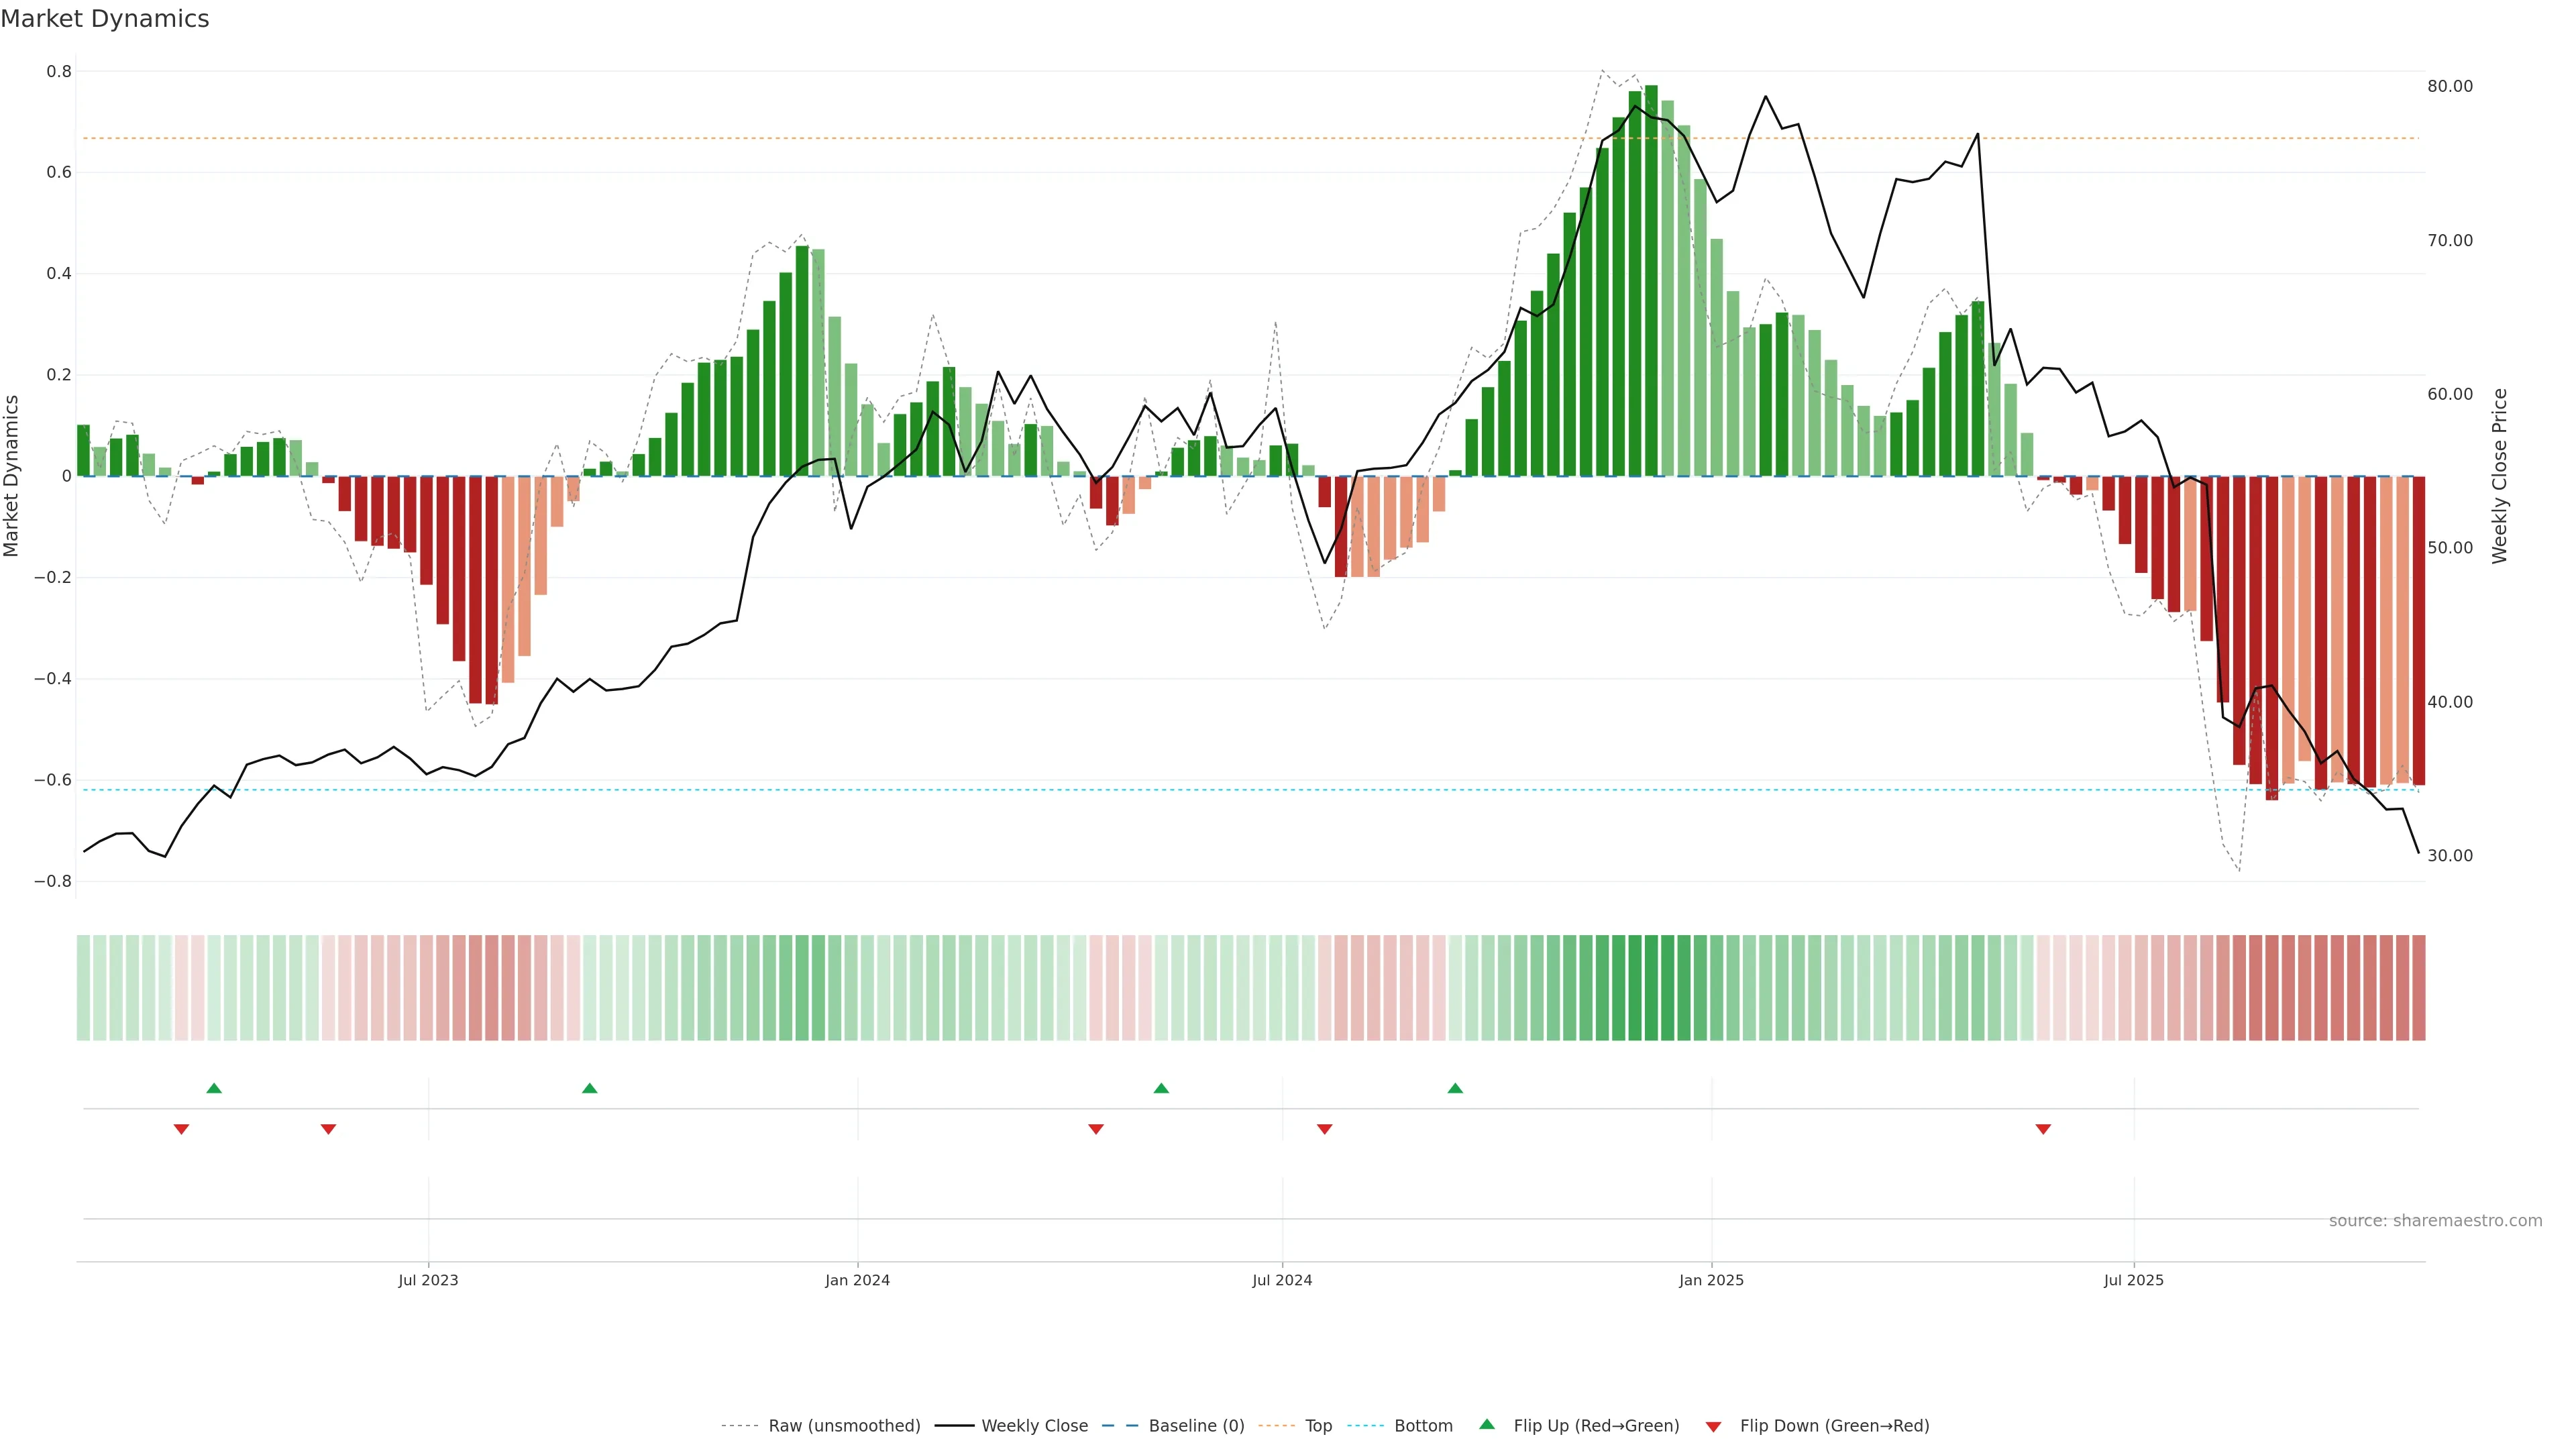
Task: Click the Flip Down red triangle legend icon
Action: pyautogui.click(x=1713, y=1426)
